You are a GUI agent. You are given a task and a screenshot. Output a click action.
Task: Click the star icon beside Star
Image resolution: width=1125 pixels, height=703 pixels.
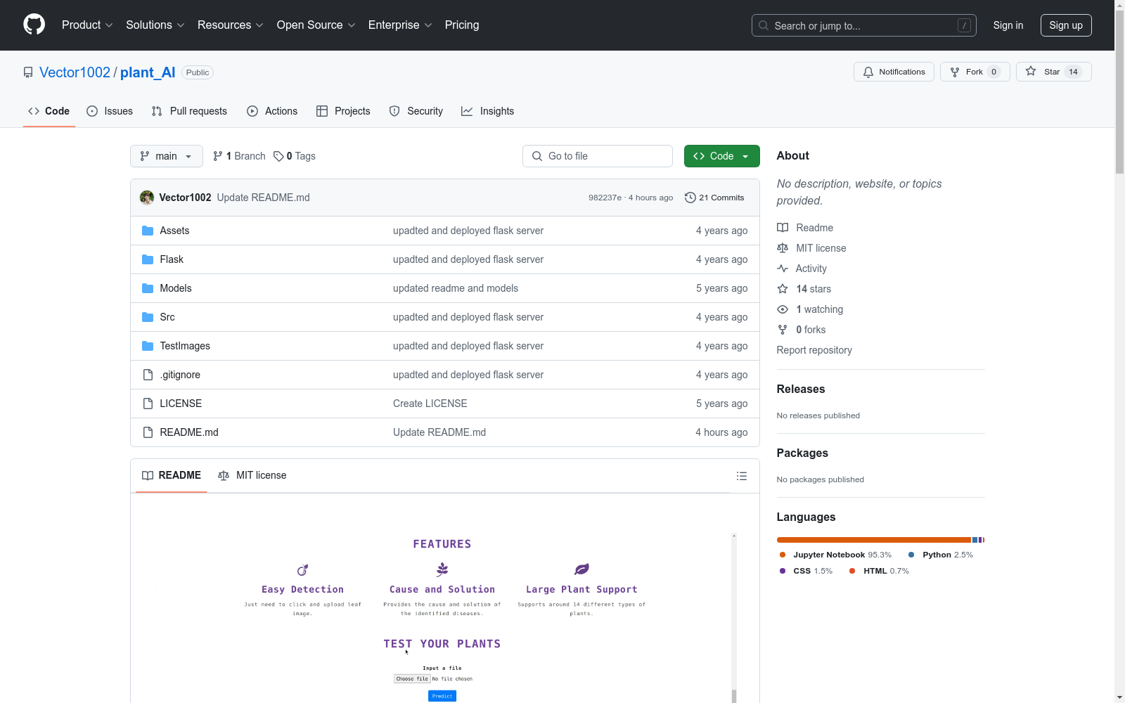coord(1031,71)
